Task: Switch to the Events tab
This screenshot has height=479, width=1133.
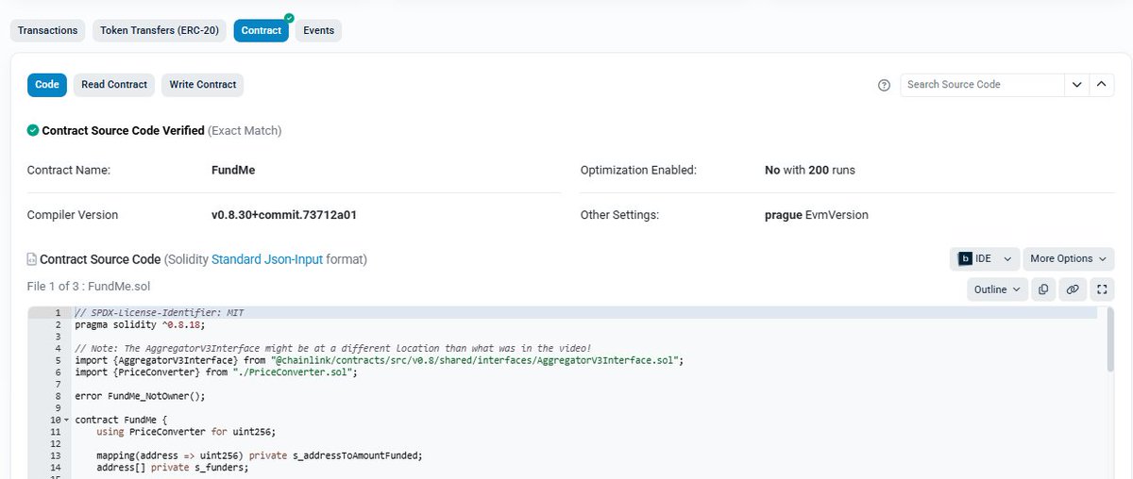Action: tap(319, 31)
